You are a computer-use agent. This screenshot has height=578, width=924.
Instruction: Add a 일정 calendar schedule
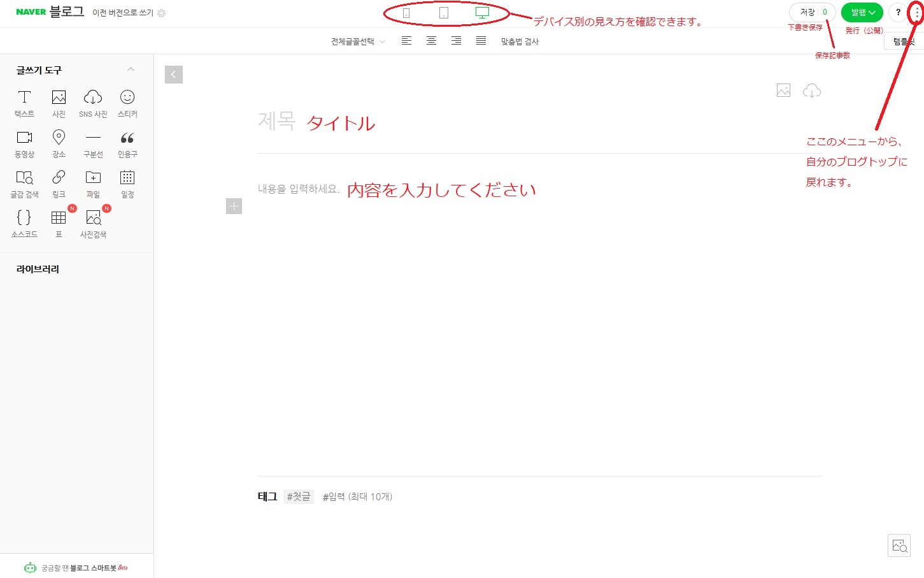coord(127,184)
